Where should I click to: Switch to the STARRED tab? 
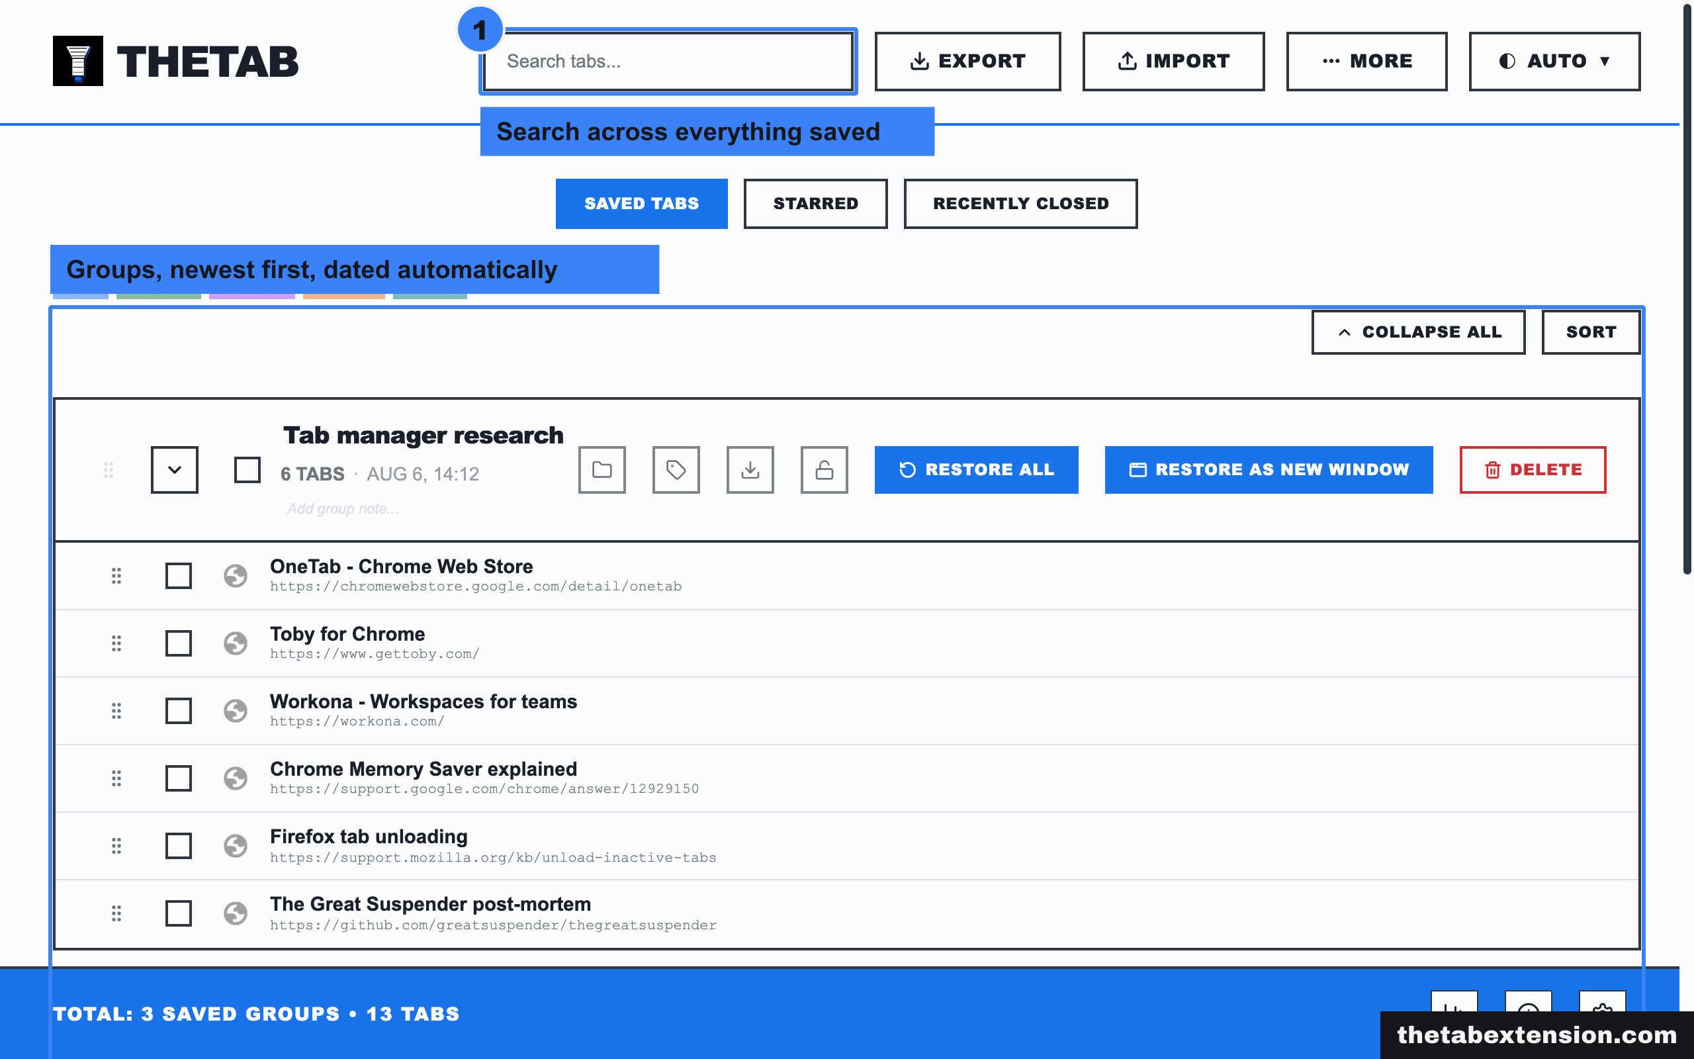click(x=815, y=204)
